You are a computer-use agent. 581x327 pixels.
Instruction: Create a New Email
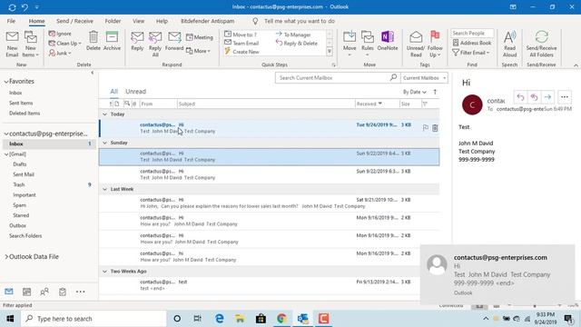point(12,44)
